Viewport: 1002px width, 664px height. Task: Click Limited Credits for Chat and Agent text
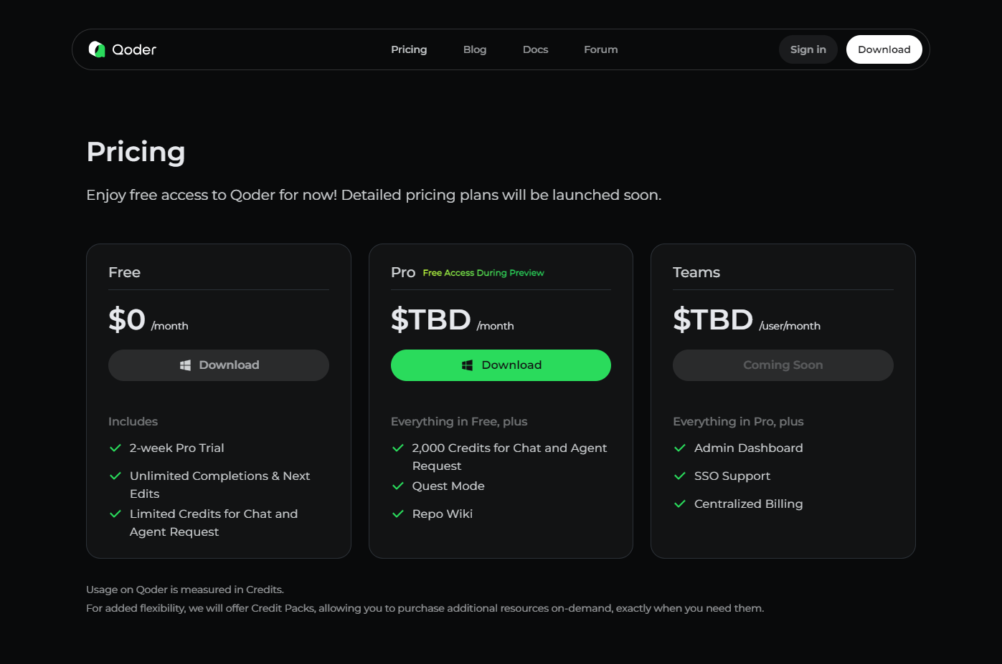(214, 523)
